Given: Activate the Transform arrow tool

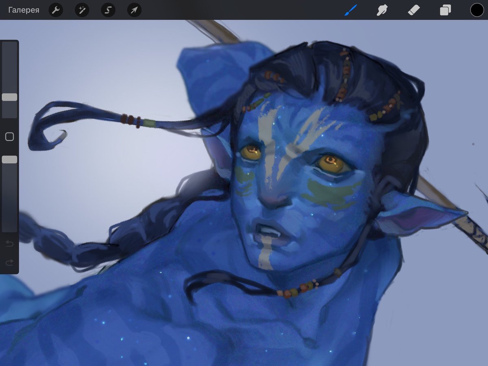Looking at the screenshot, I should (134, 10).
